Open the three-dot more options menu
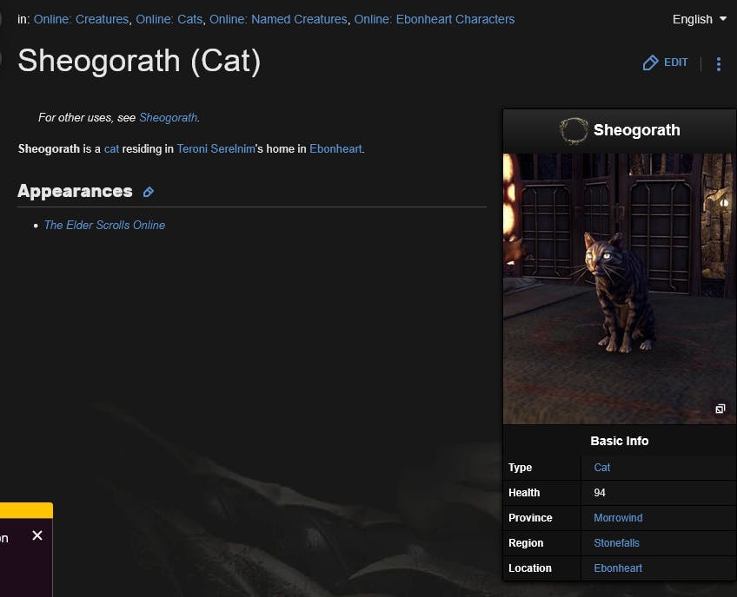Viewport: 737px width, 597px height. click(x=718, y=63)
